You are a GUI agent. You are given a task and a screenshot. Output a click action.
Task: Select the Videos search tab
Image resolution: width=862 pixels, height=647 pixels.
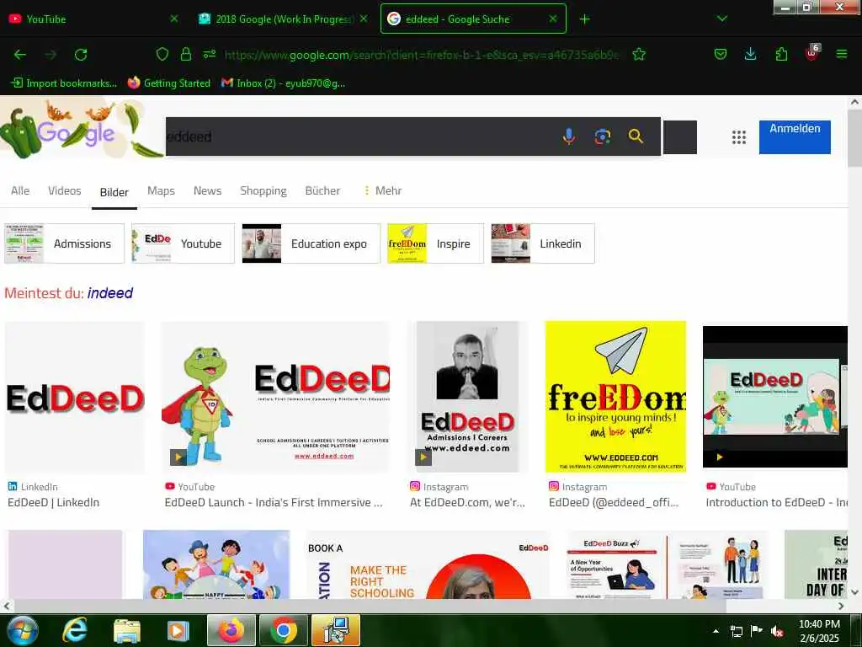click(x=64, y=190)
